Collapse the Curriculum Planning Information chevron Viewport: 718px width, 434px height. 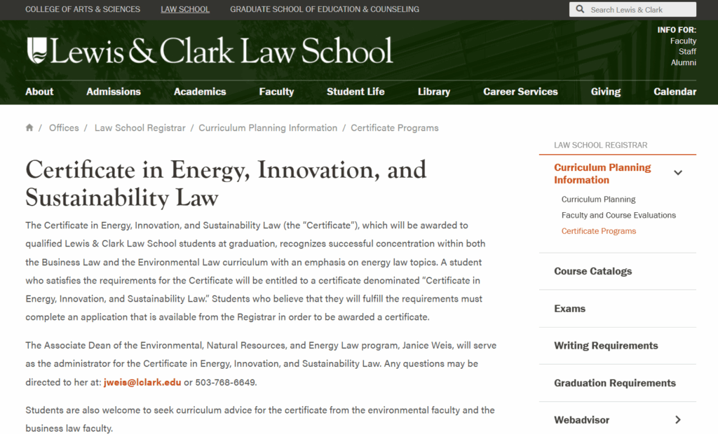(x=678, y=173)
